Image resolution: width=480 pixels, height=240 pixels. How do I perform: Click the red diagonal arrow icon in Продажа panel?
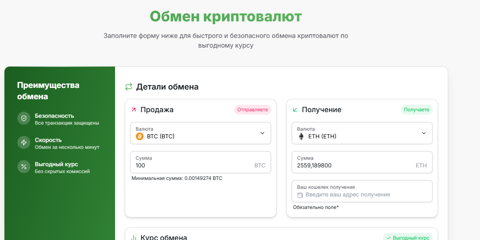134,109
